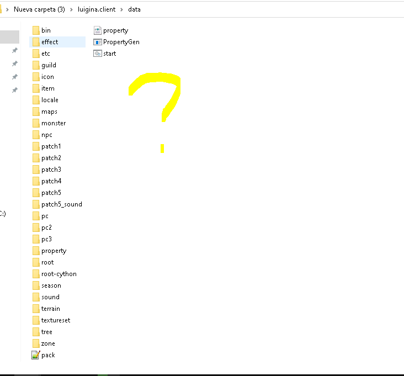Click the "terrain" folder name
404x376 pixels.
[51, 309]
